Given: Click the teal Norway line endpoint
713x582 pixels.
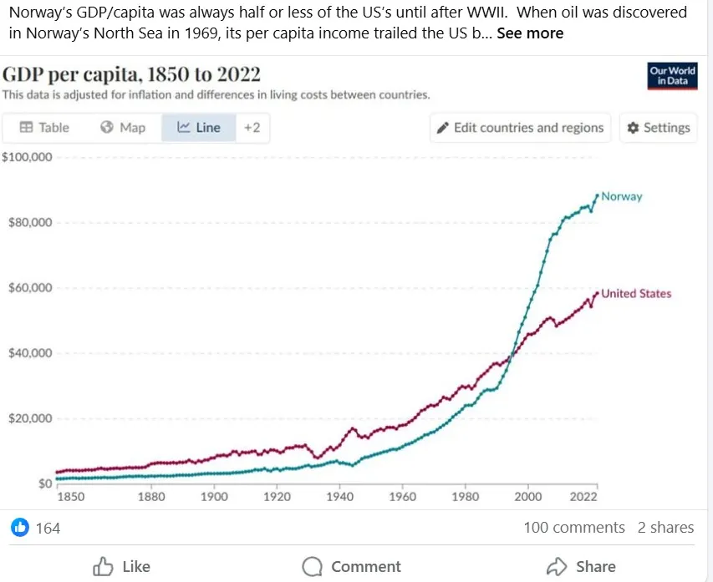Looking at the screenshot, I should [x=597, y=195].
